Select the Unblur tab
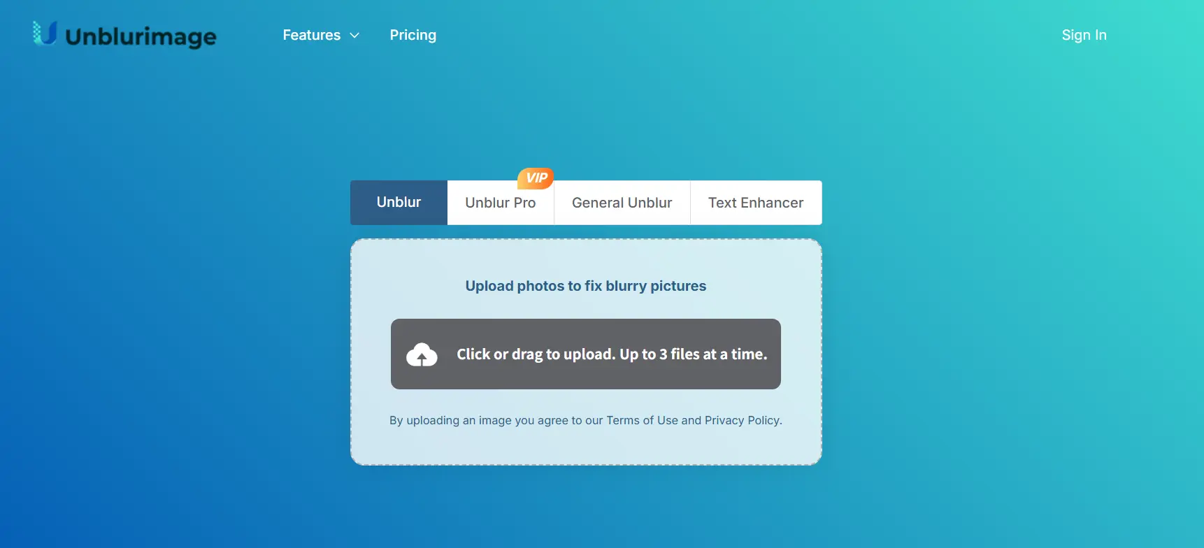Screen dimensions: 1204x548 (399, 203)
